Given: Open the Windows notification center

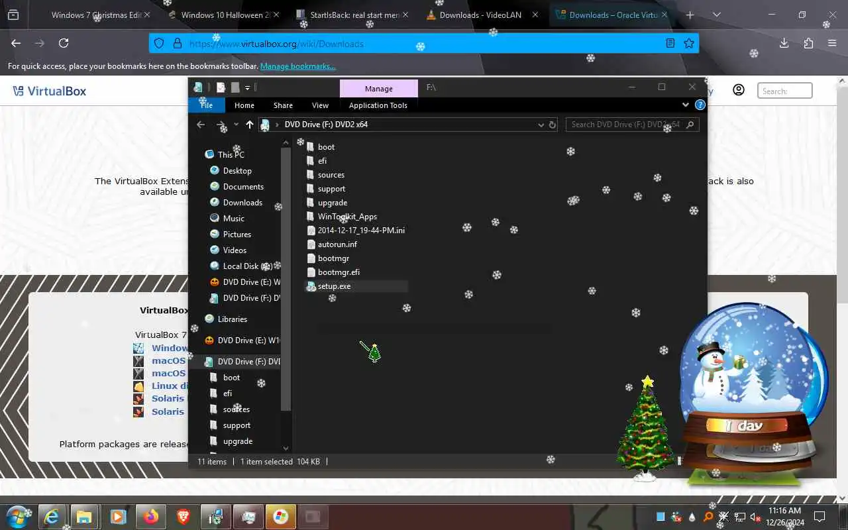Looking at the screenshot, I should tap(820, 517).
